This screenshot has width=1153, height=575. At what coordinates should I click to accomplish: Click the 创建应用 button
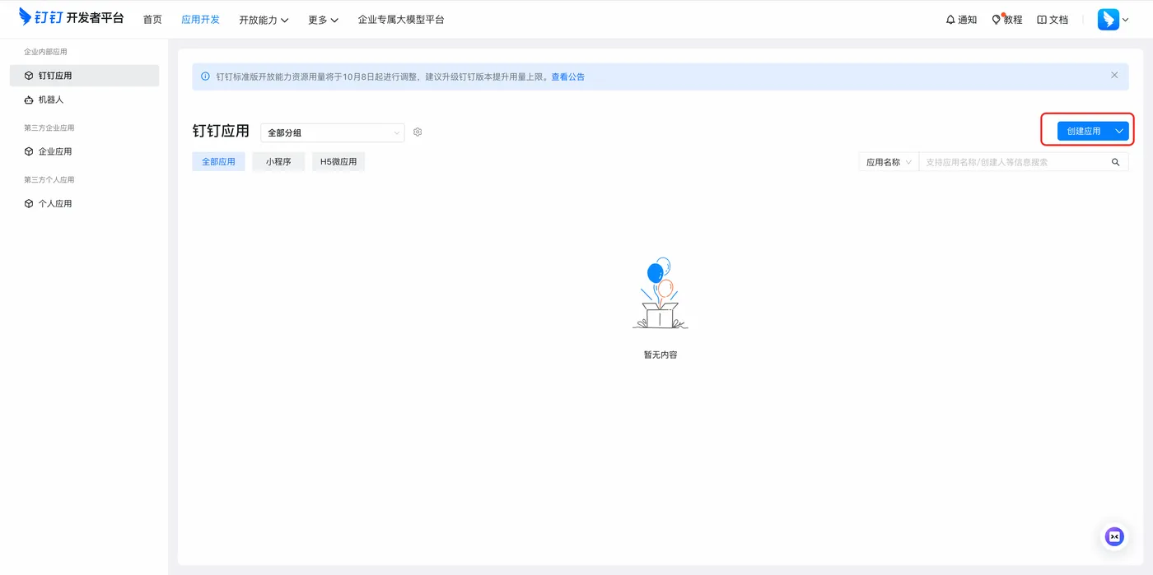(x=1083, y=131)
